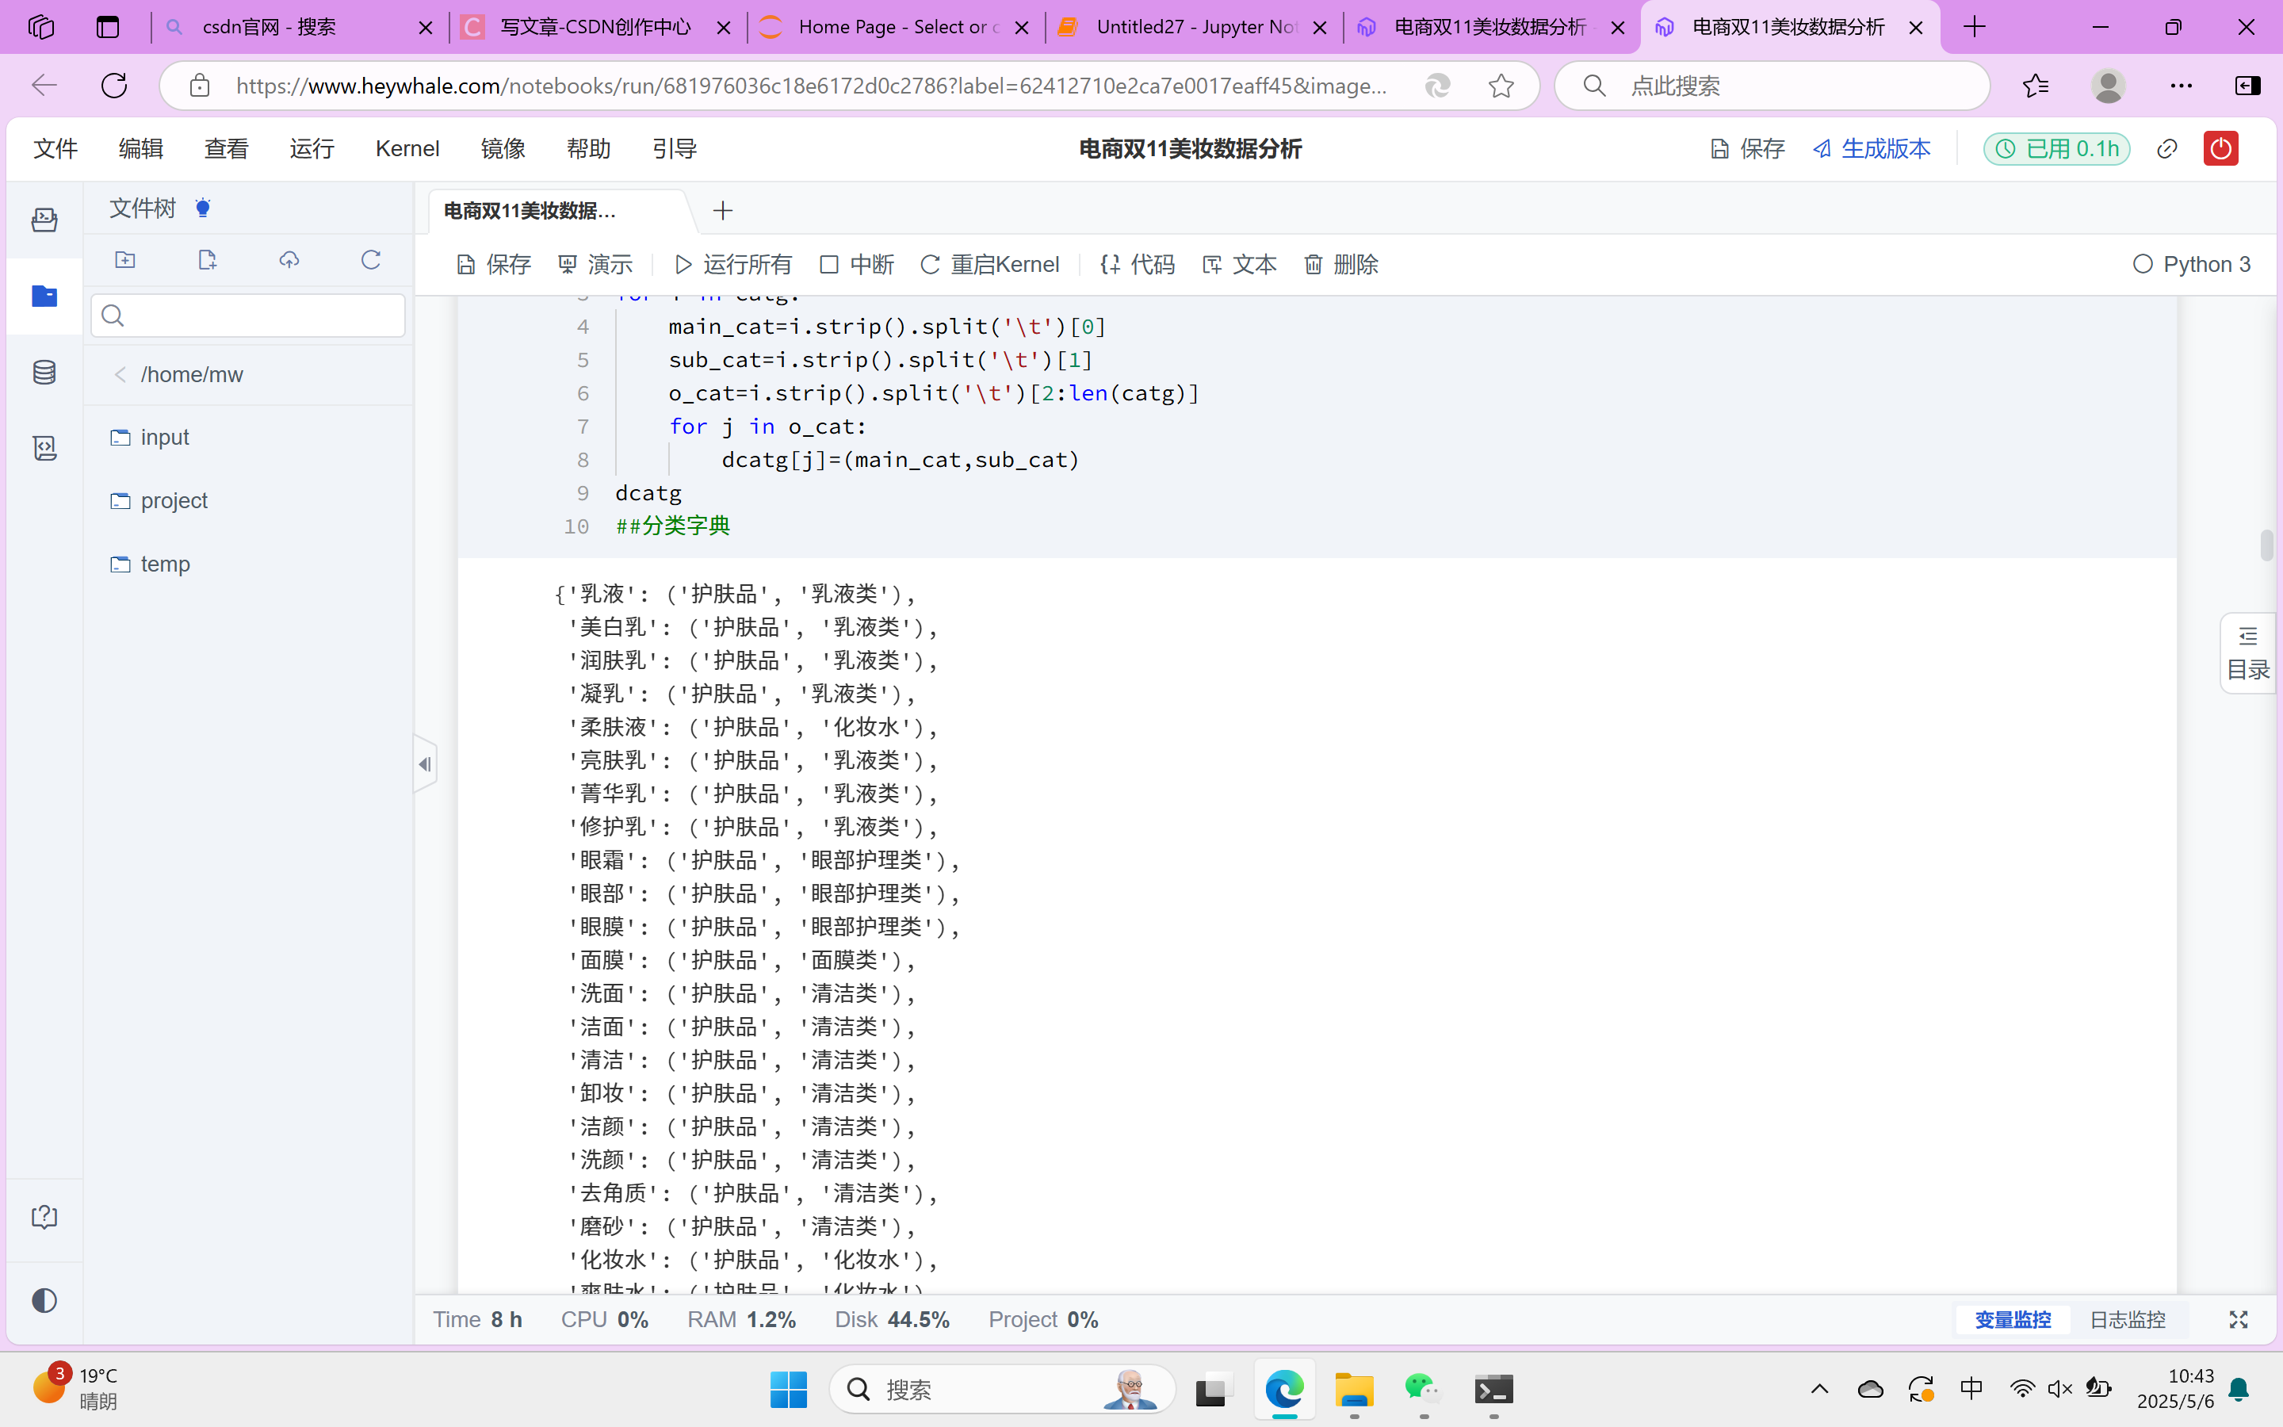2283x1427 pixels.
Task: Click the new file icon in file tree
Action: coord(208,259)
